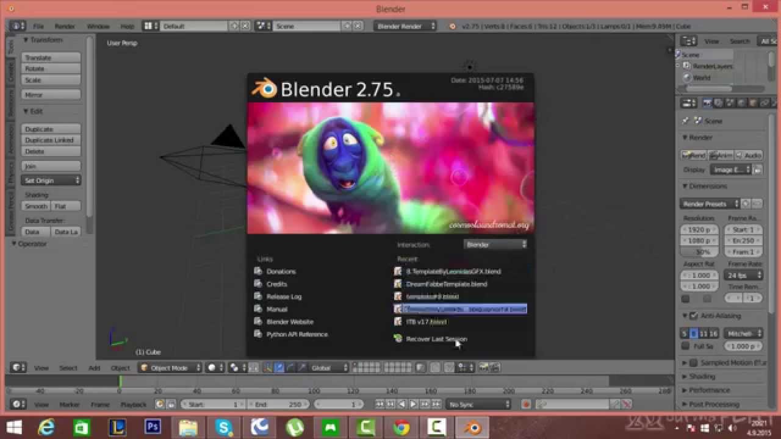
Task: Open the Render Presets dropdown
Action: pyautogui.click(x=710, y=204)
